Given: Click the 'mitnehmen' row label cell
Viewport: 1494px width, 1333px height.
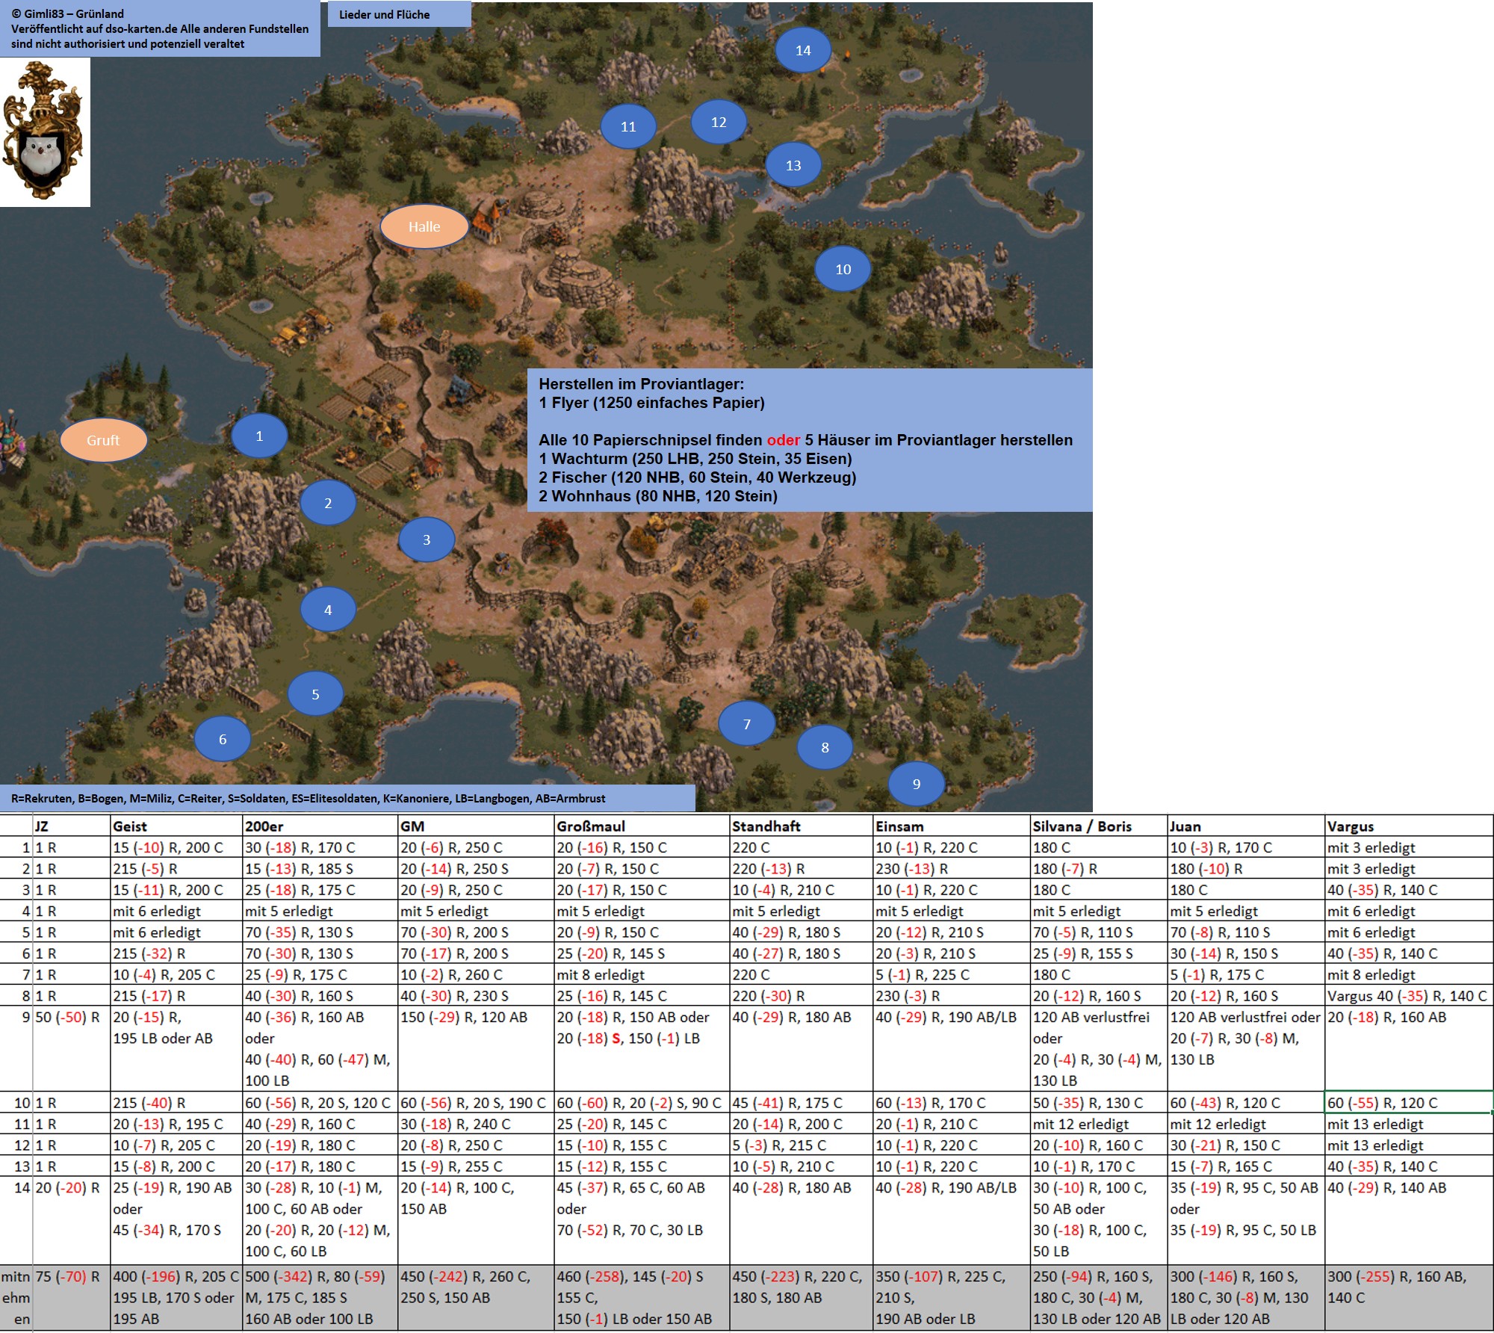Looking at the screenshot, I should [x=16, y=1298].
